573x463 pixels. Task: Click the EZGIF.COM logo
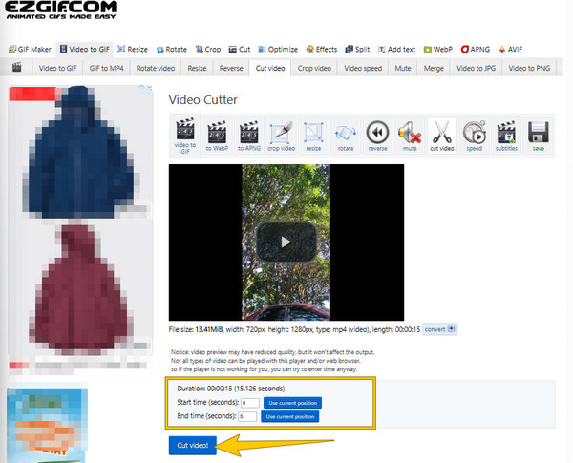tap(61, 10)
